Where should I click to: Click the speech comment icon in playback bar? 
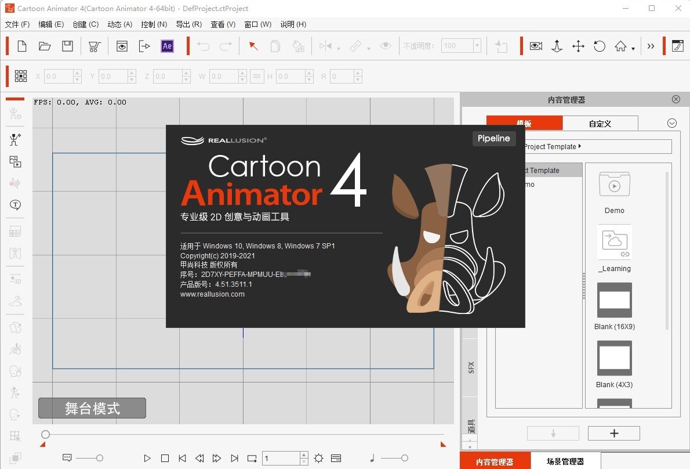pyautogui.click(x=67, y=458)
